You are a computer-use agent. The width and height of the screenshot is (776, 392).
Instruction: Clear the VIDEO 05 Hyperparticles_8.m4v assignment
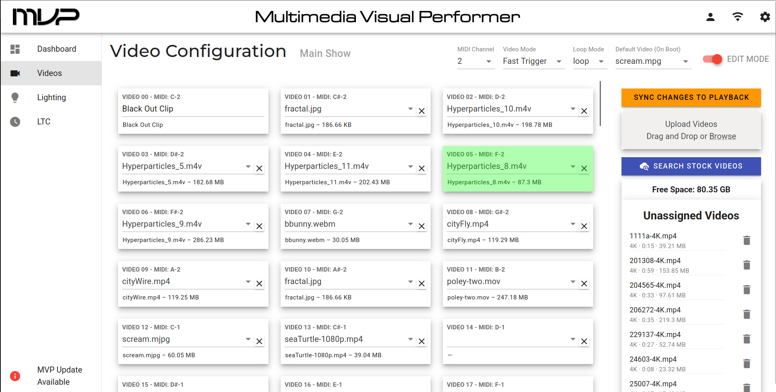pos(584,169)
